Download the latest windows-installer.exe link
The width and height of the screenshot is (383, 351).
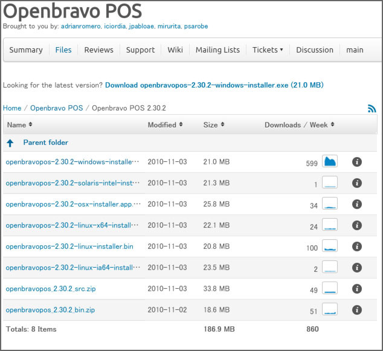[214, 85]
